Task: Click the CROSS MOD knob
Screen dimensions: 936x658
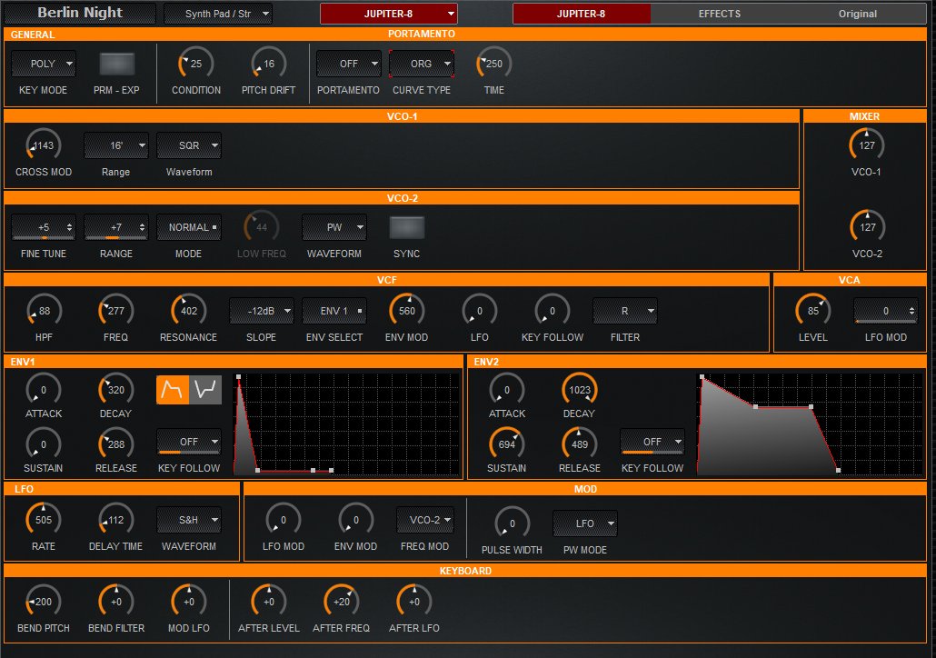Action: pos(44,145)
